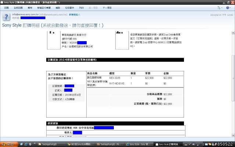Image resolution: width=235 pixels, height=147 pixels.
Task: Switch to Sony Style IE taskbar button
Action: [x=139, y=144]
